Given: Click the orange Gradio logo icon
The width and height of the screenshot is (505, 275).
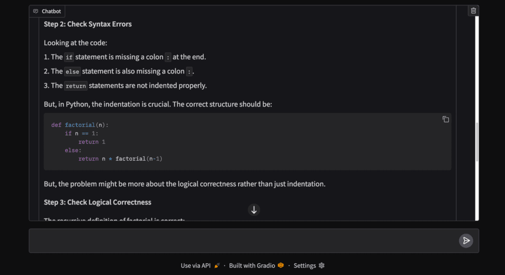Looking at the screenshot, I should tap(281, 265).
